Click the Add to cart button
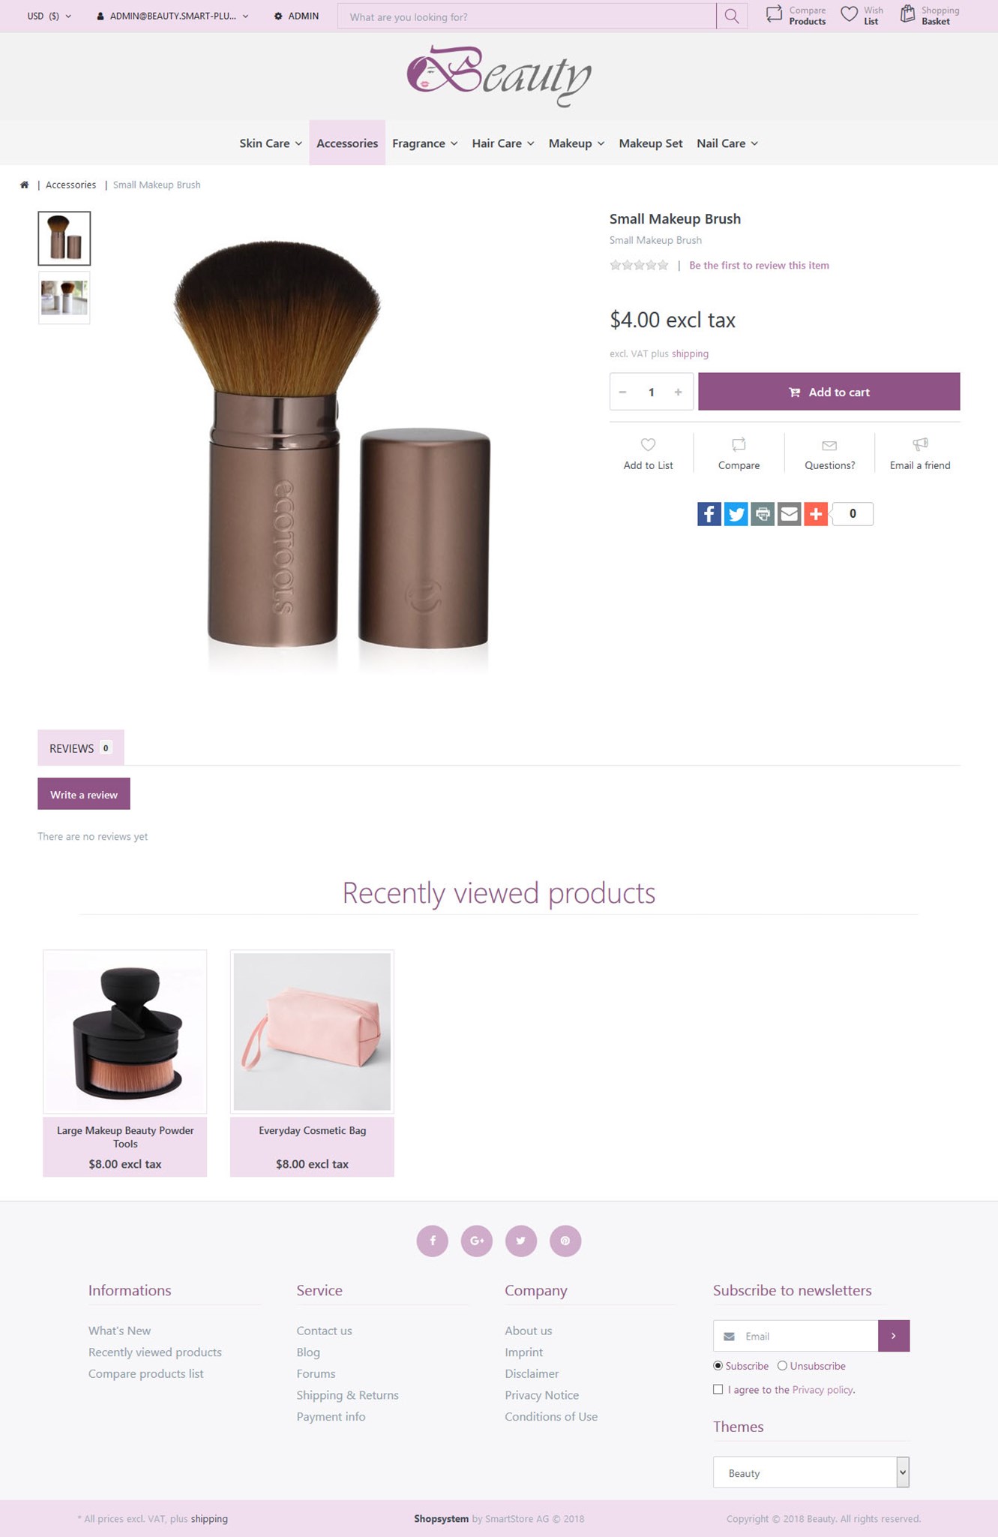The image size is (998, 1537). point(829,392)
